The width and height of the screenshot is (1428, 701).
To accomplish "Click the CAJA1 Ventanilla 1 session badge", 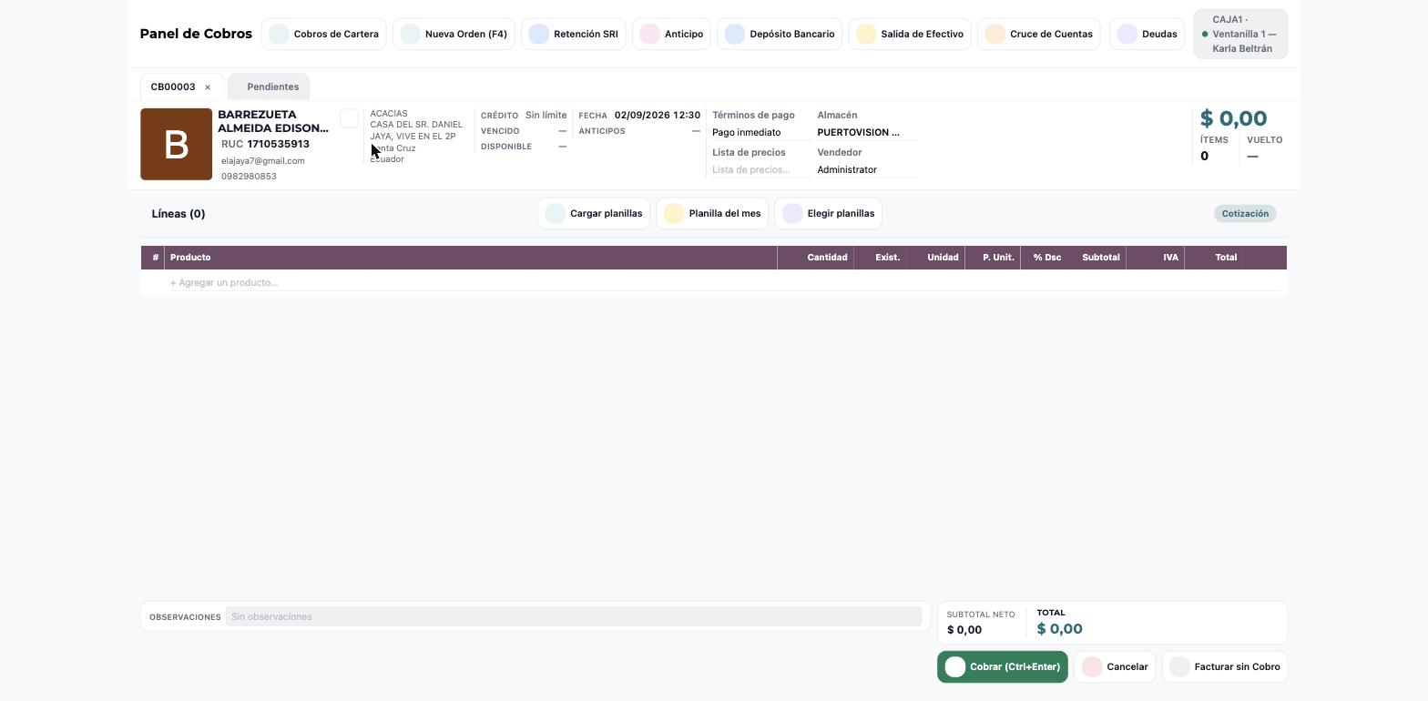I will (1240, 35).
